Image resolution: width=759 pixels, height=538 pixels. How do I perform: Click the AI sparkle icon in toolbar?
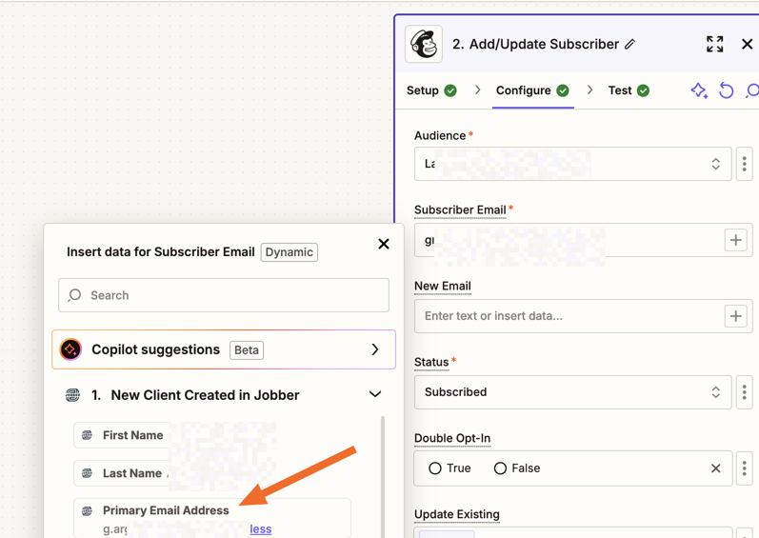(699, 90)
